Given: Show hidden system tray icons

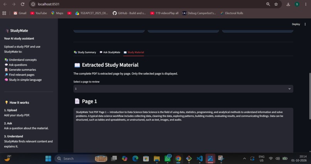Looking at the screenshot, I should click(x=244, y=159).
